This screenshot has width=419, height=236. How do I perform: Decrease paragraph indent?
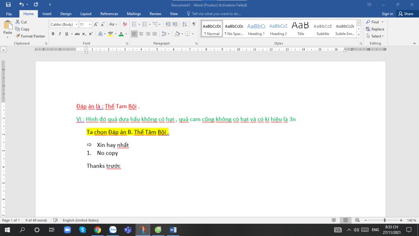click(x=168, y=24)
